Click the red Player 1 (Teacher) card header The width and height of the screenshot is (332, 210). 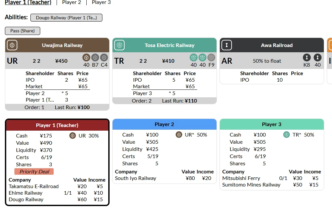coord(57,125)
